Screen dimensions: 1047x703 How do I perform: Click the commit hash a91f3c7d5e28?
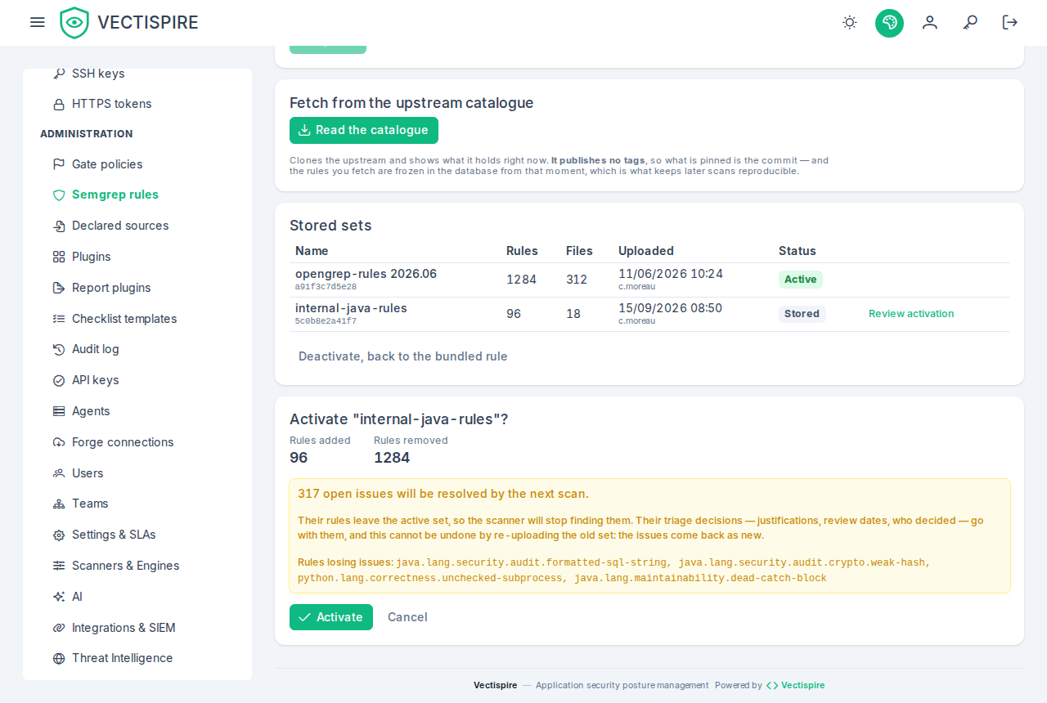(326, 287)
